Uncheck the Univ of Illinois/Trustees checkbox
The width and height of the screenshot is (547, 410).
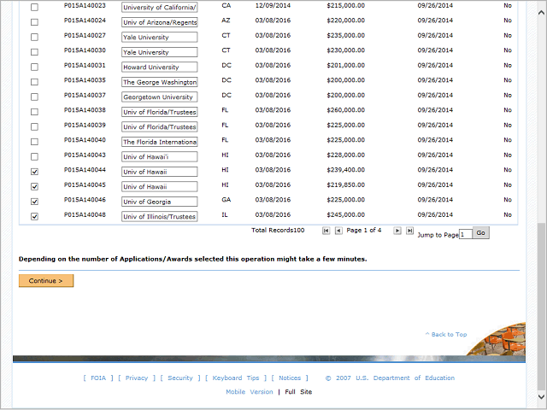tap(34, 216)
